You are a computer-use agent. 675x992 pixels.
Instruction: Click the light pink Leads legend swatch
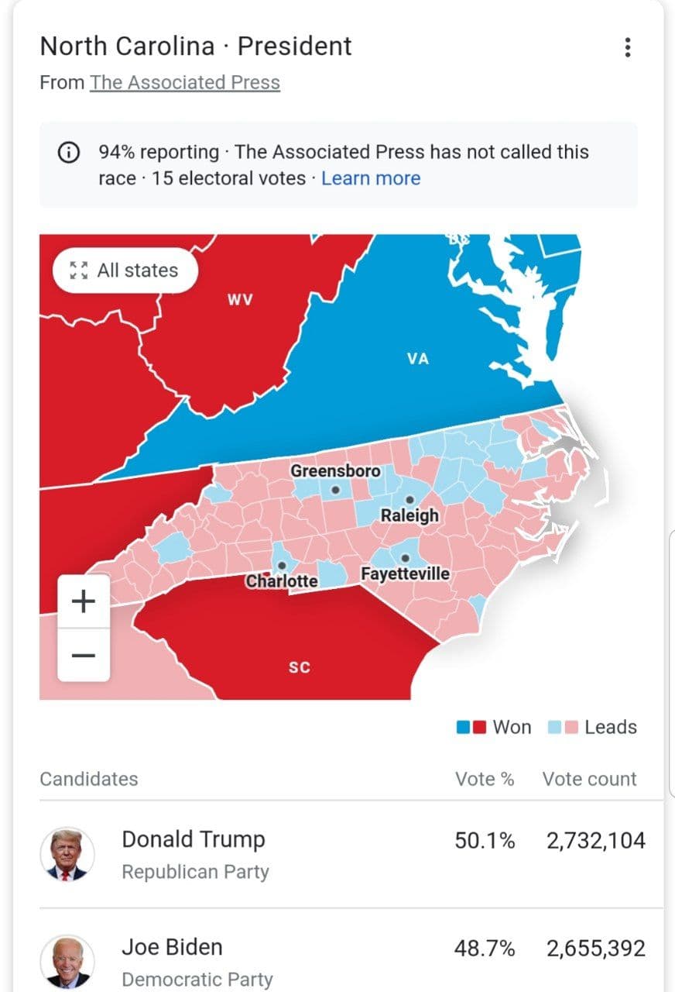pos(571,728)
